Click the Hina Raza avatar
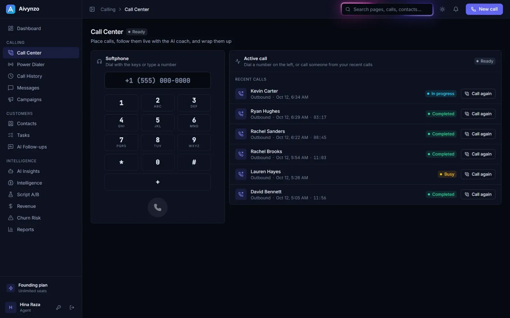 (11, 308)
